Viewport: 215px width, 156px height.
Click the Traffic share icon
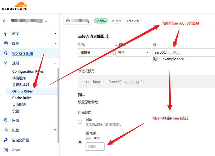point(6,130)
